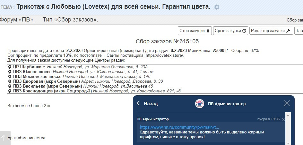Click map pin for ПВЗ Краснодонцев

click(10, 91)
